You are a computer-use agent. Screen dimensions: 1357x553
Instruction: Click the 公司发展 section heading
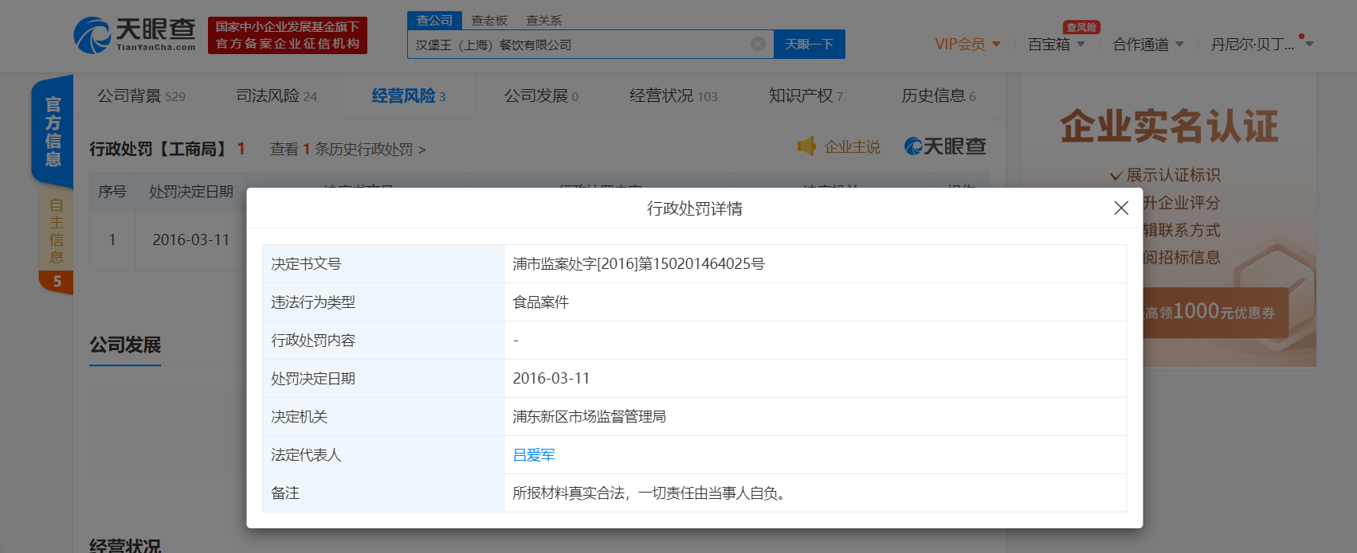125,345
